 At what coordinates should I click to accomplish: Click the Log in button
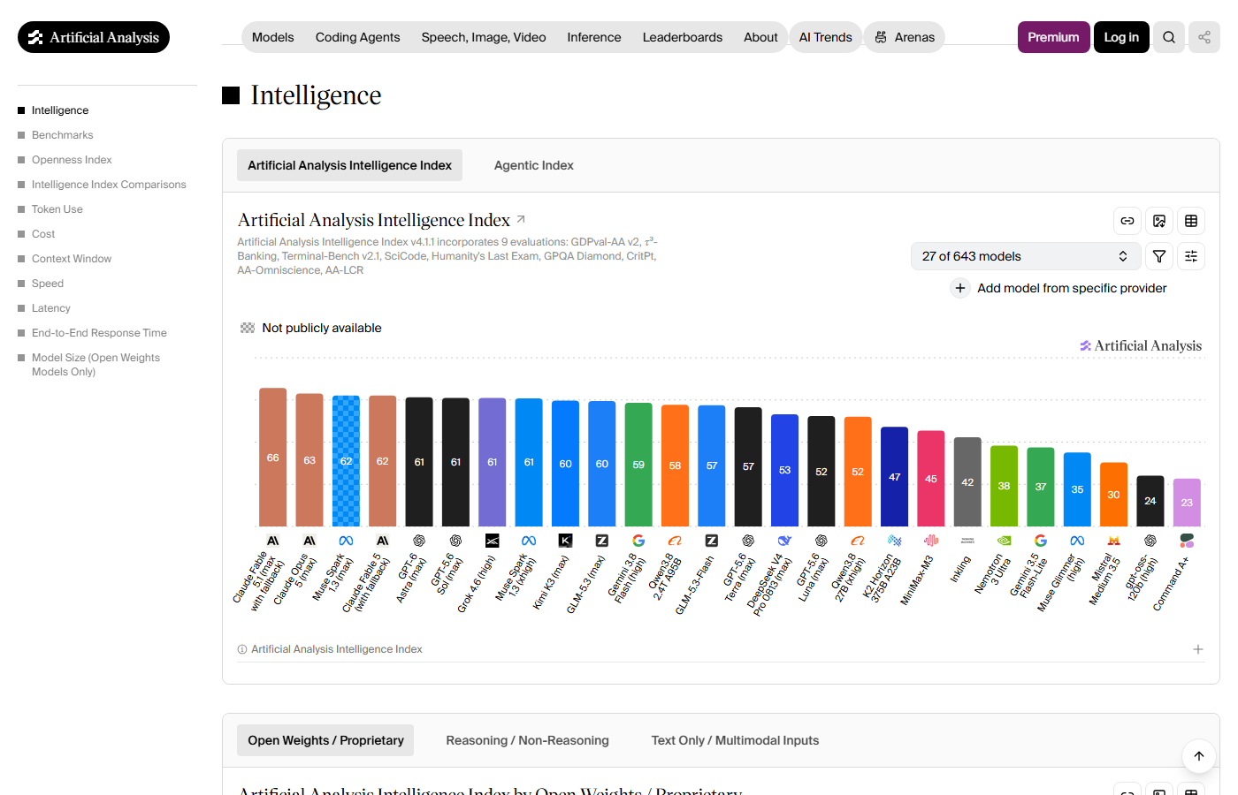1121,37
